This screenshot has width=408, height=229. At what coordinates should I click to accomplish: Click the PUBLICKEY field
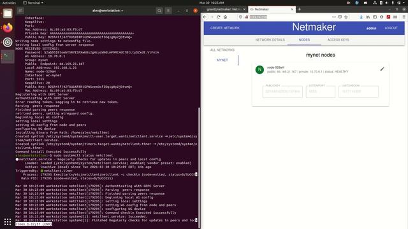pyautogui.click(x=282, y=92)
